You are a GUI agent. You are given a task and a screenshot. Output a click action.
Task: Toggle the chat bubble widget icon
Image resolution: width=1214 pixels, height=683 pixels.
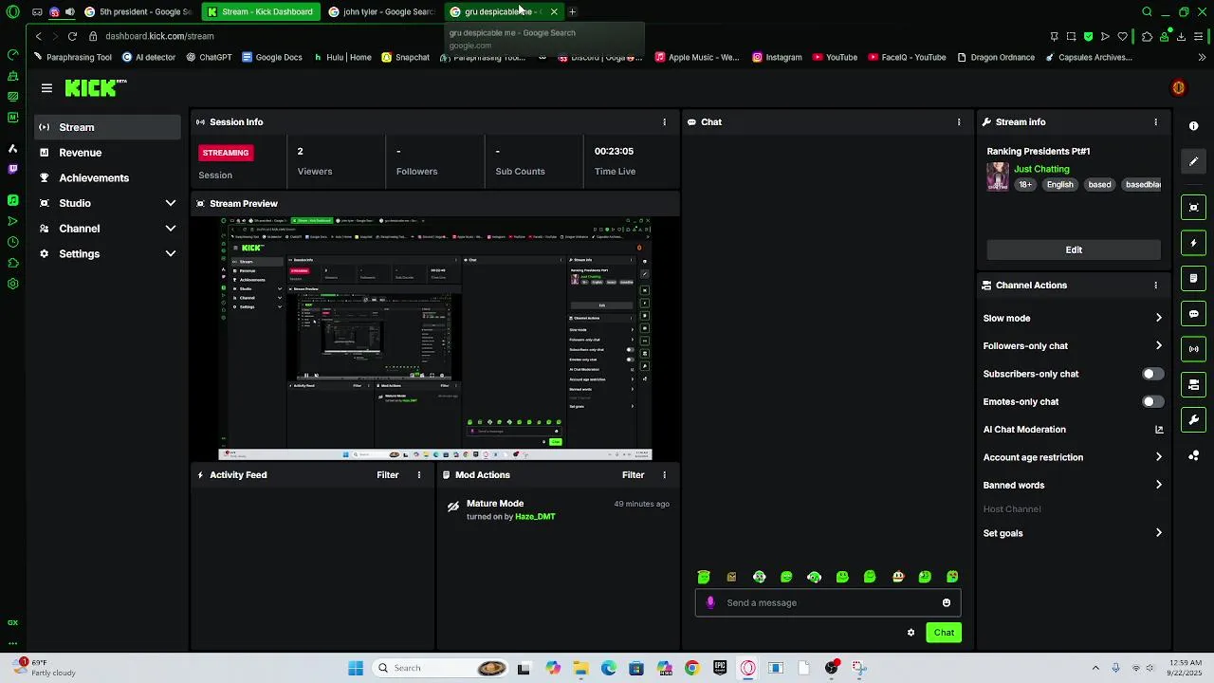click(1193, 314)
